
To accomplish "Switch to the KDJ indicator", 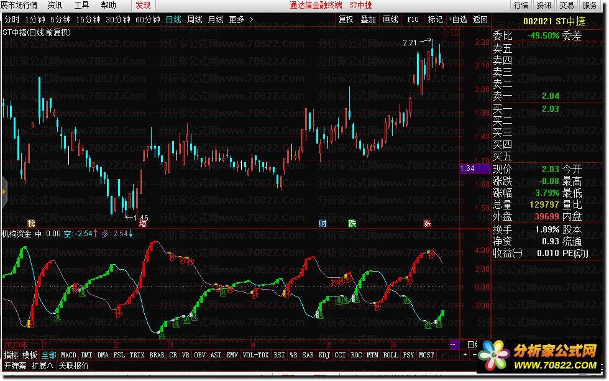I will [324, 355].
